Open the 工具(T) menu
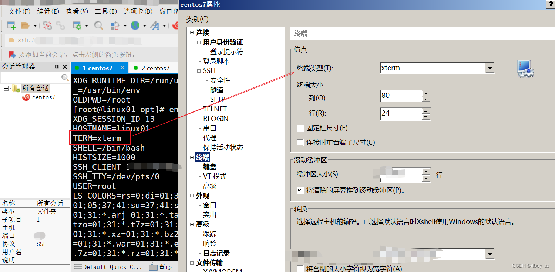 coord(106,11)
